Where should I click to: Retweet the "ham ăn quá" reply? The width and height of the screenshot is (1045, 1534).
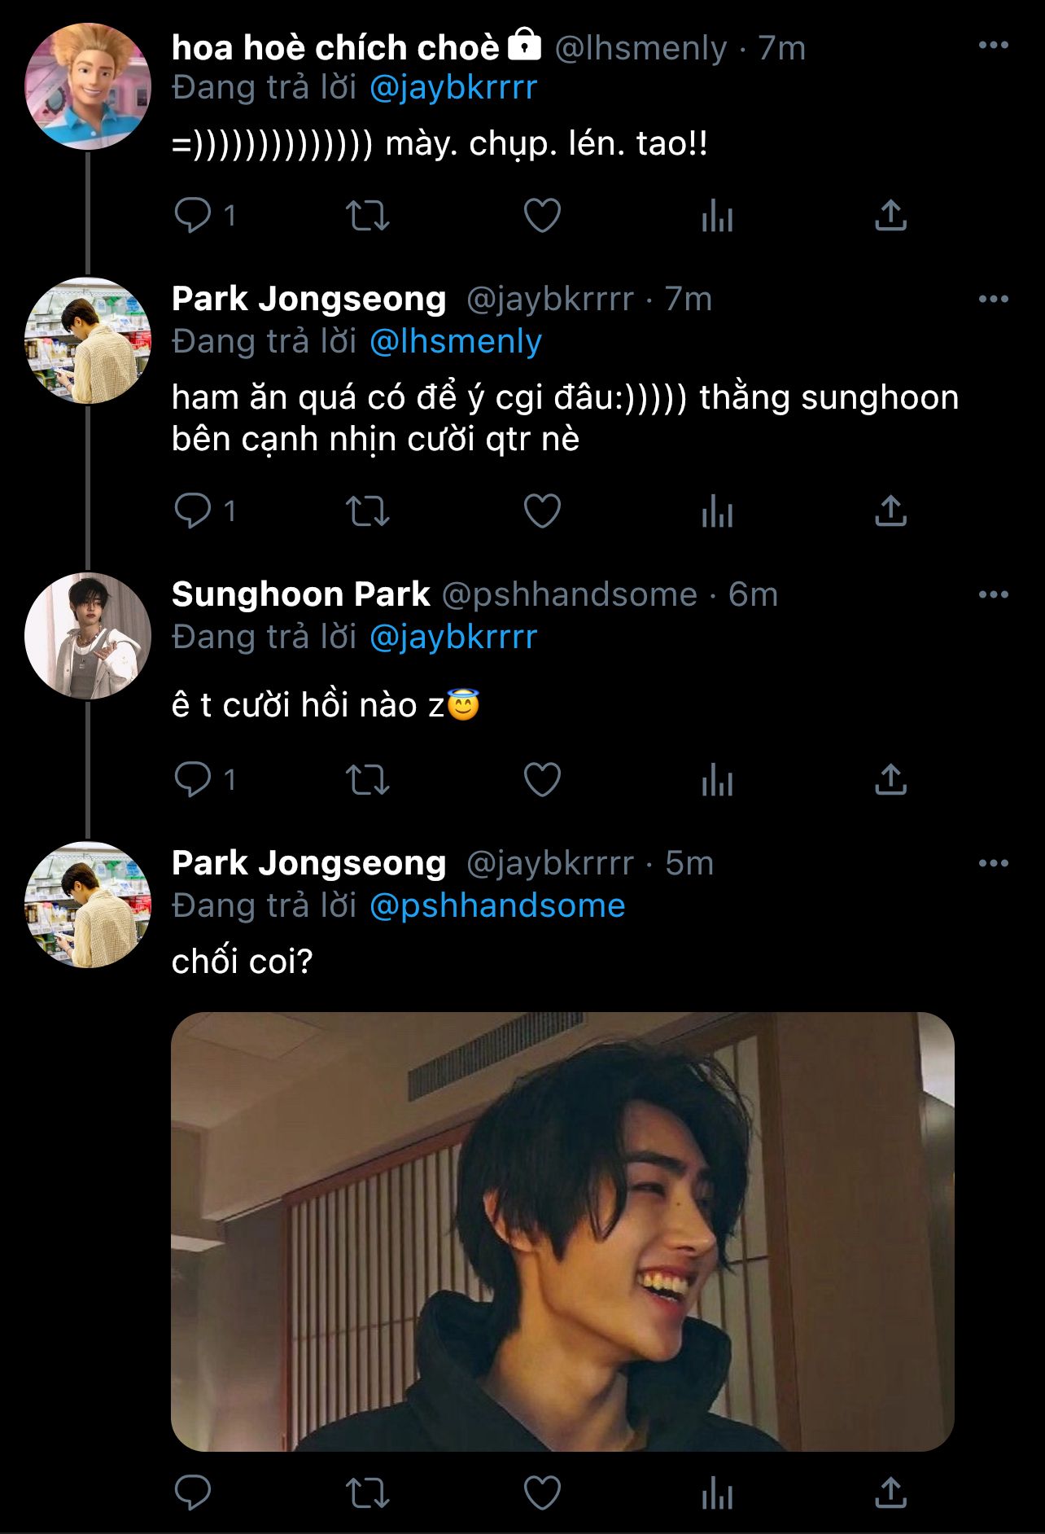pos(368,511)
